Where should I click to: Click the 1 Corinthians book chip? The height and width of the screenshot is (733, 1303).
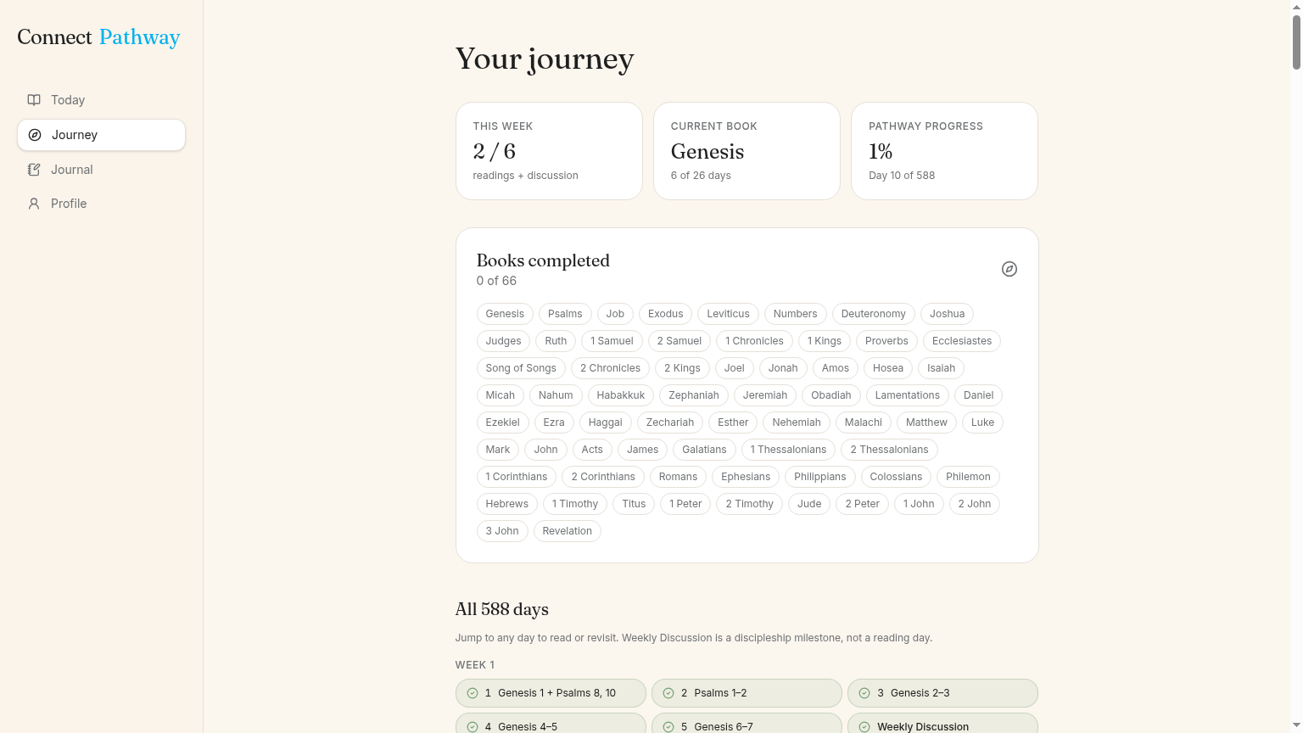(517, 477)
